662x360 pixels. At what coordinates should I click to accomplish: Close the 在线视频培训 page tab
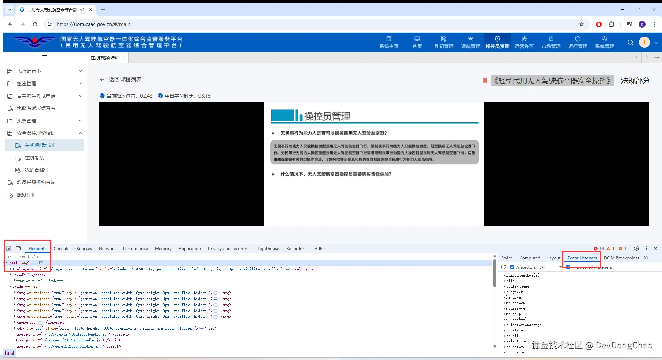(x=123, y=58)
